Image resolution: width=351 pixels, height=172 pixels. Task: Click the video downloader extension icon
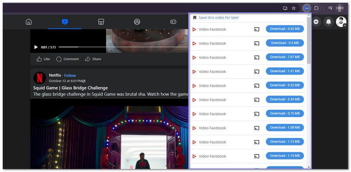(x=307, y=8)
